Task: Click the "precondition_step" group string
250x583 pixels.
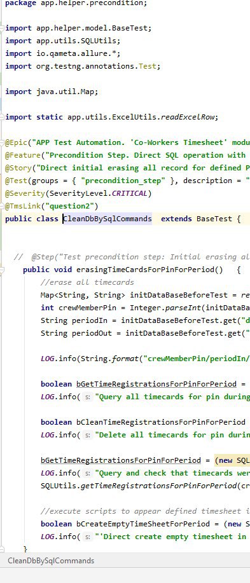Action: click(123, 181)
